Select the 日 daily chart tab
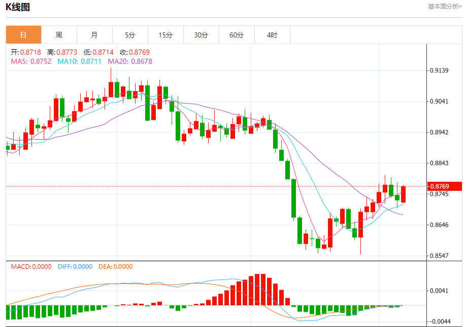The image size is (466, 327). pyautogui.click(x=23, y=35)
